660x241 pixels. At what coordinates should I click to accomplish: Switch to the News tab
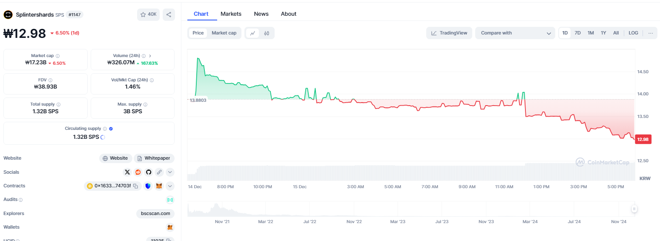tap(261, 14)
